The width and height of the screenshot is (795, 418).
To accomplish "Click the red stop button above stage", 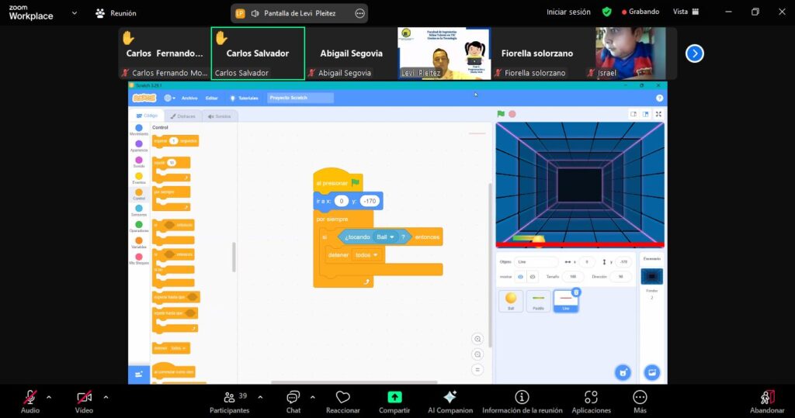I will [512, 114].
